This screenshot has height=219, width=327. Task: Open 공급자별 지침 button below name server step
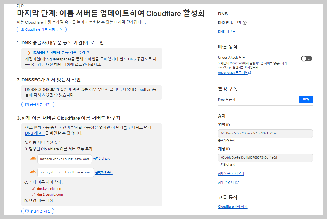pyautogui.click(x=38, y=211)
